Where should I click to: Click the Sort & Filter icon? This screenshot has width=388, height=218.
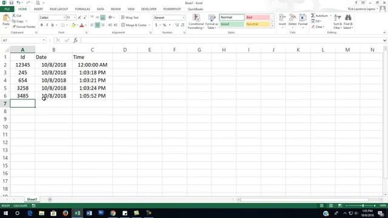337,18
